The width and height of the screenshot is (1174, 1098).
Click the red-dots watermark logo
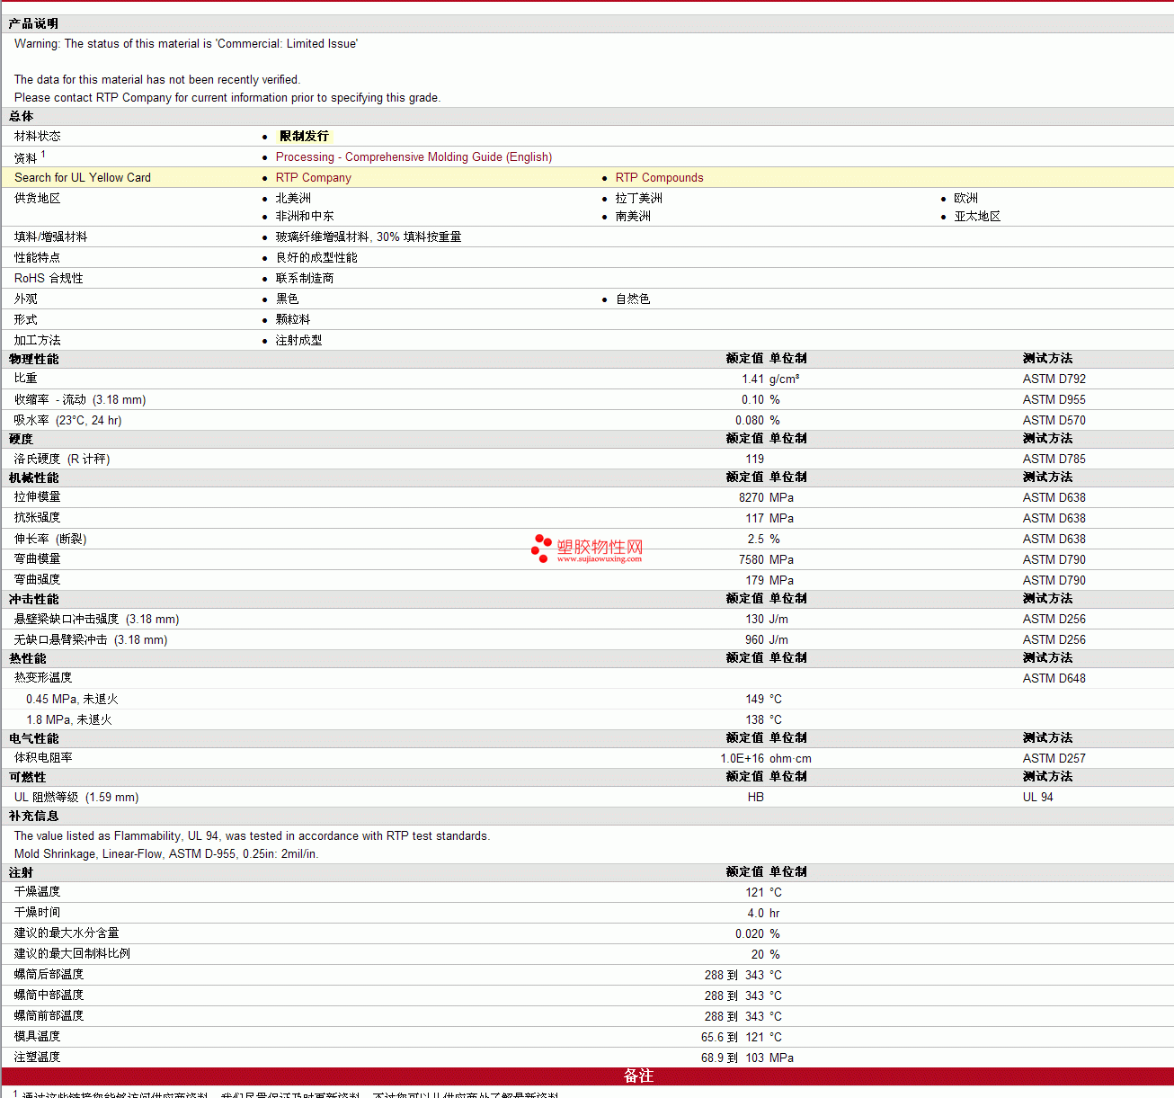[541, 548]
